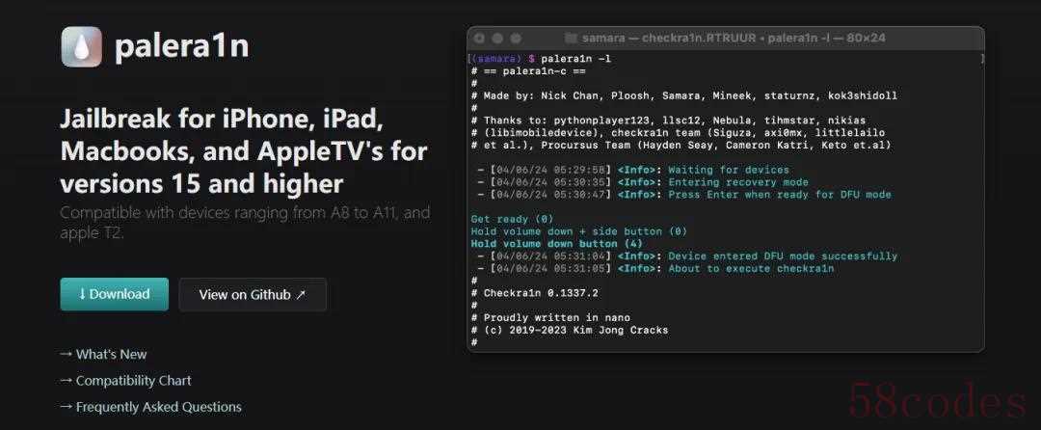Click the 'Procursus Team (Hayden Seay' line
This screenshot has width=1041, height=430.
point(681,145)
